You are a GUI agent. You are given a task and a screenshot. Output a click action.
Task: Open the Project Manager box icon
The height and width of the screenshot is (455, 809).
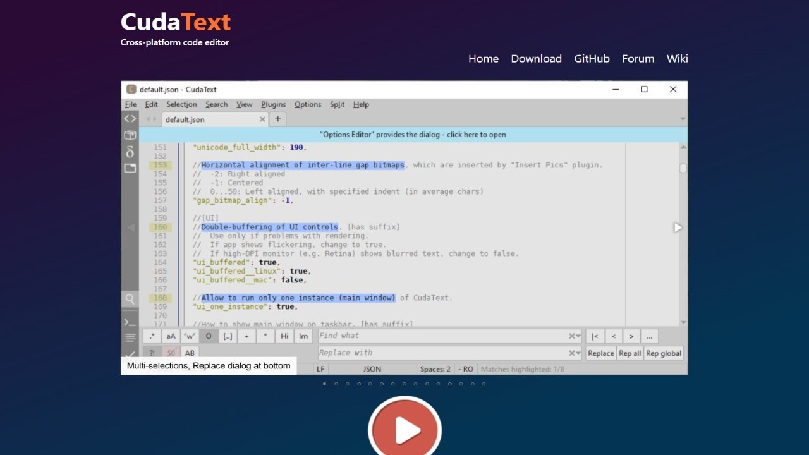coord(130,135)
